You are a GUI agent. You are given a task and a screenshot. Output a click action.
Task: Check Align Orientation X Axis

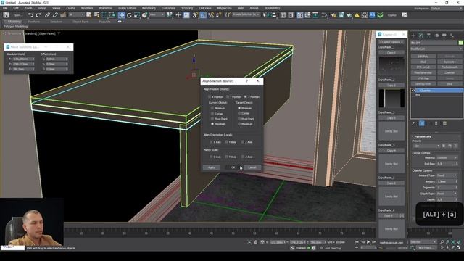[211, 142]
